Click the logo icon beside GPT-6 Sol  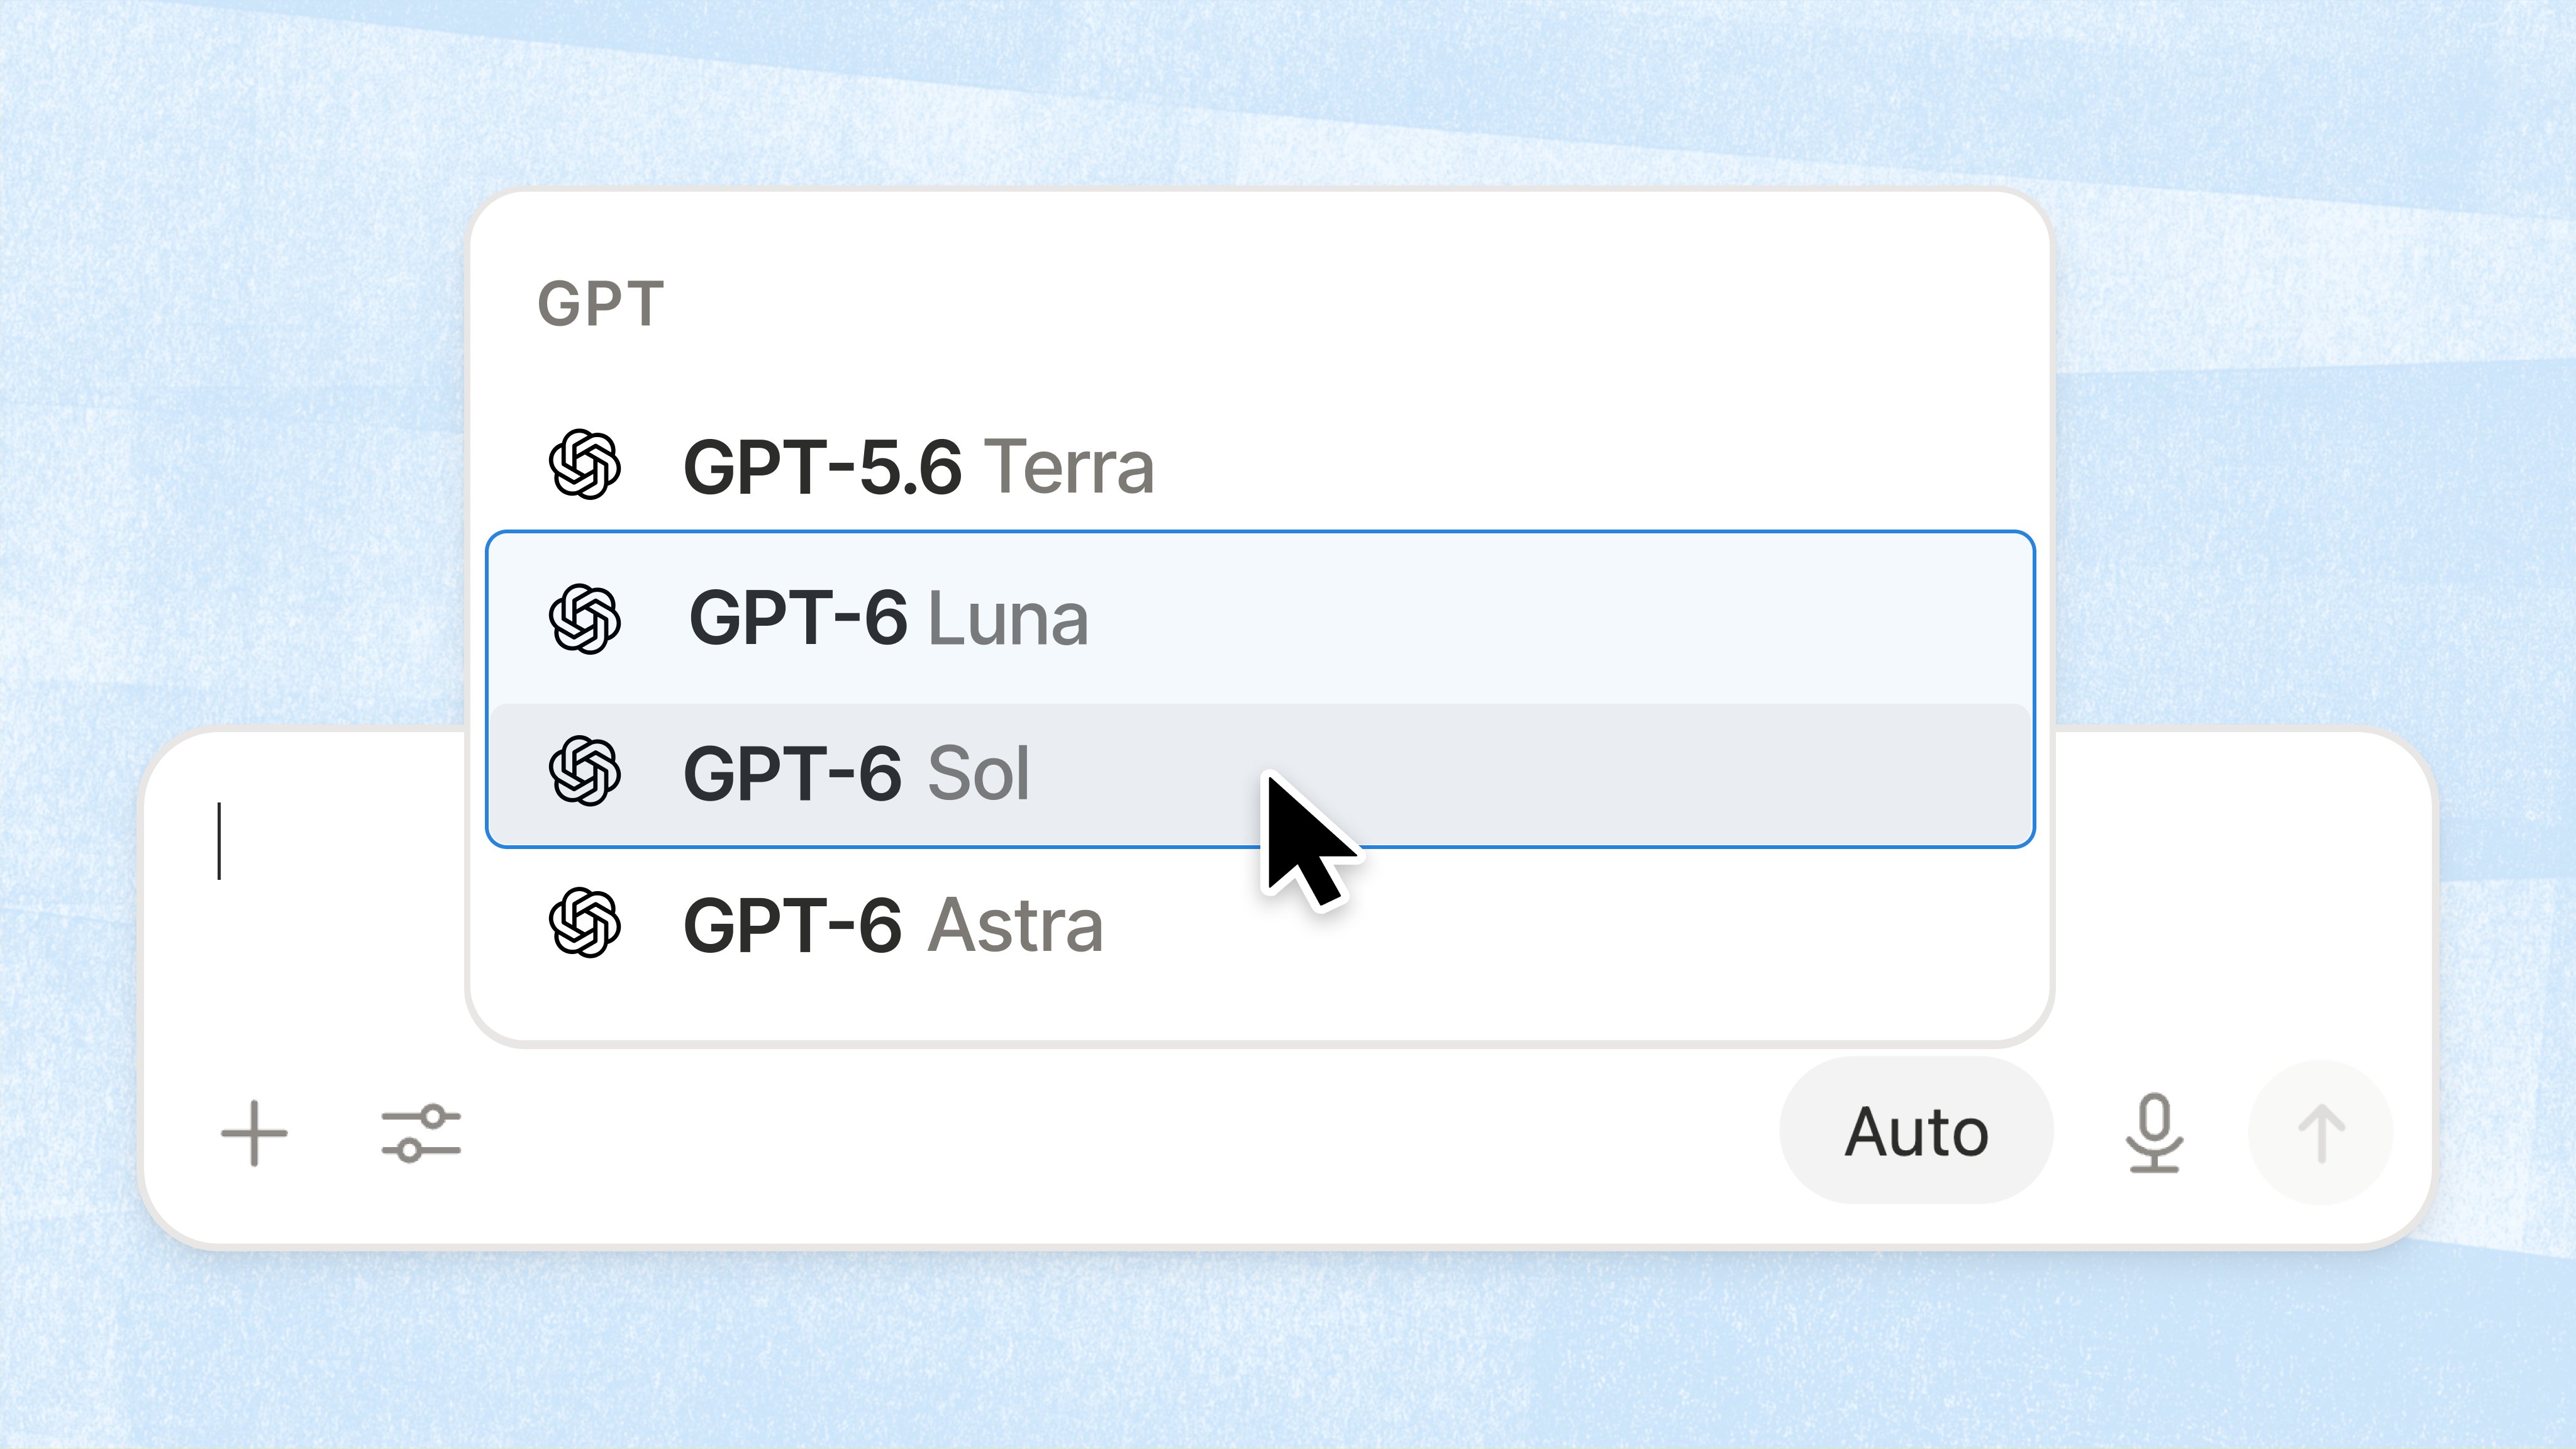(585, 771)
